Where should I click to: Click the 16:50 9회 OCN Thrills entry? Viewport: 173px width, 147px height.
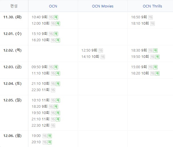[x=139, y=17]
